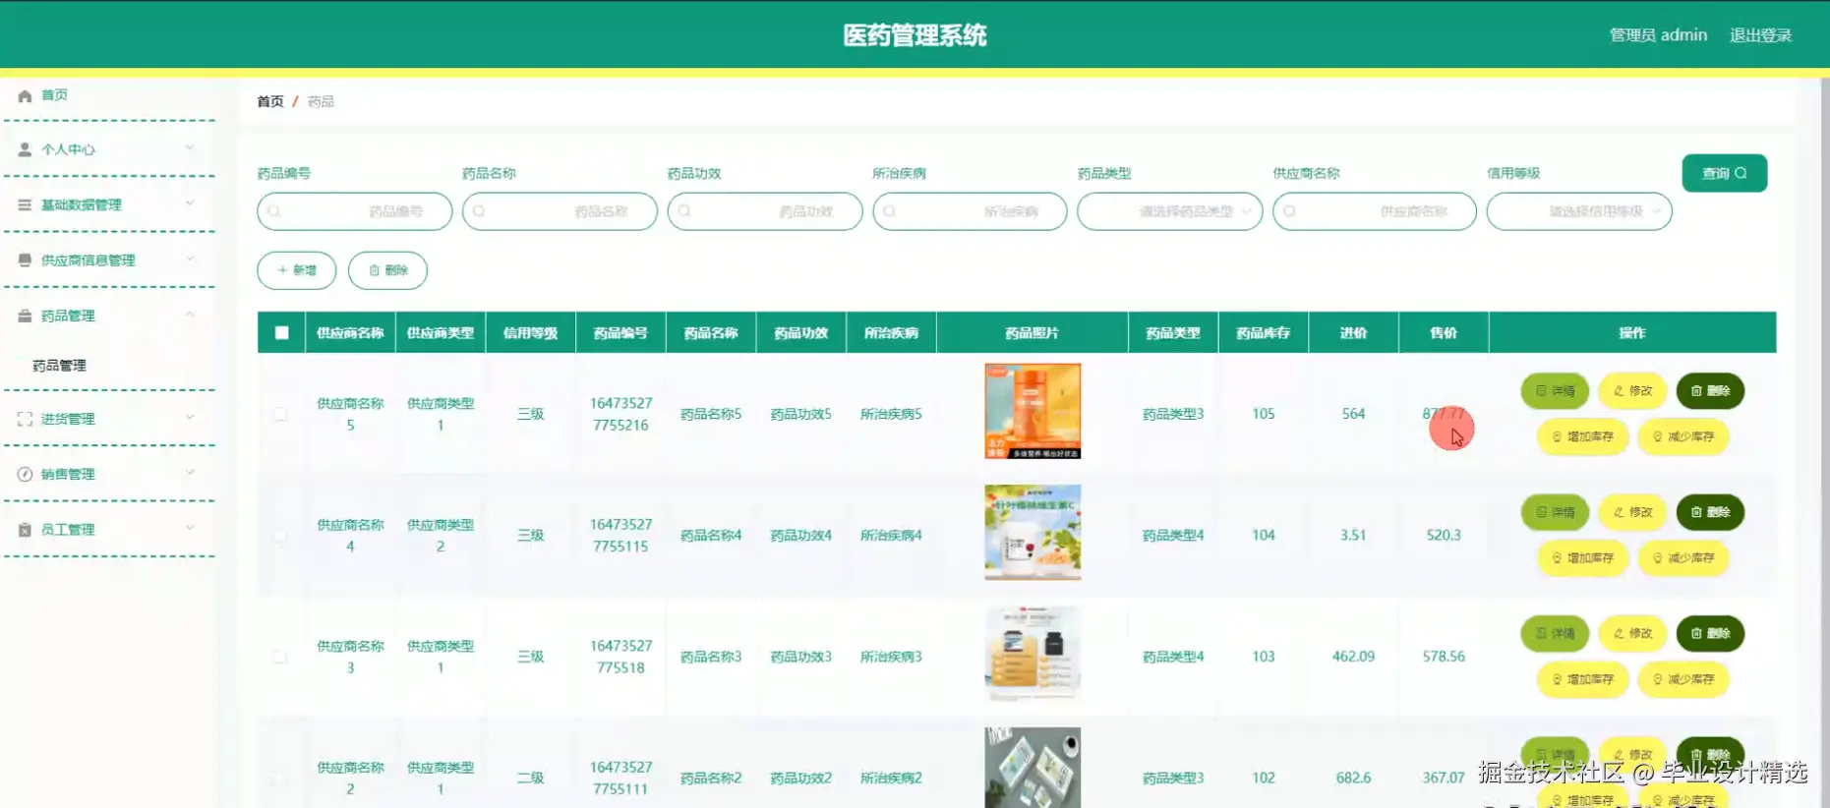Open the 信用等级 dropdown filter
This screenshot has width=1830, height=808.
click(x=1579, y=211)
